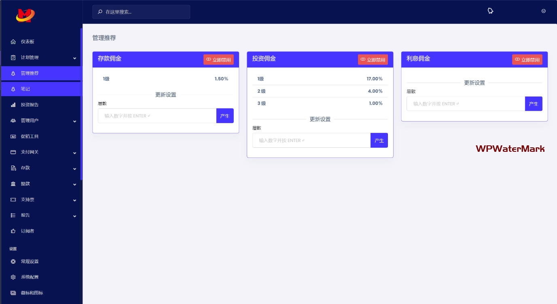Click the site logo in top-left corner
Screen dimensions: 557x304
tap(25, 15)
